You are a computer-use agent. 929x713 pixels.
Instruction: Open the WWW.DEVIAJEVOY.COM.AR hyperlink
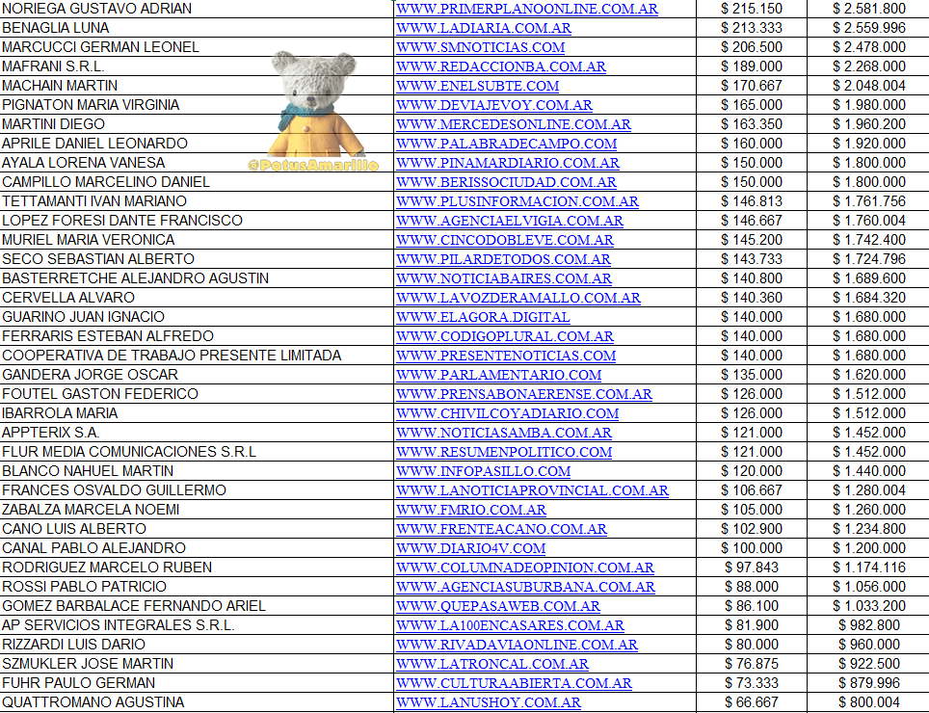pos(494,105)
